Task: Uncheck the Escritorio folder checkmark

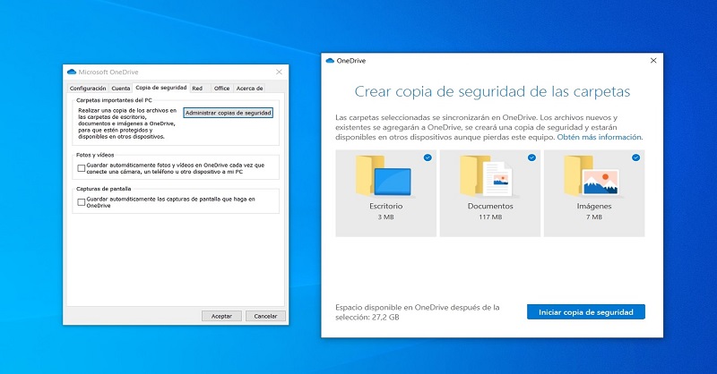Action: point(428,157)
